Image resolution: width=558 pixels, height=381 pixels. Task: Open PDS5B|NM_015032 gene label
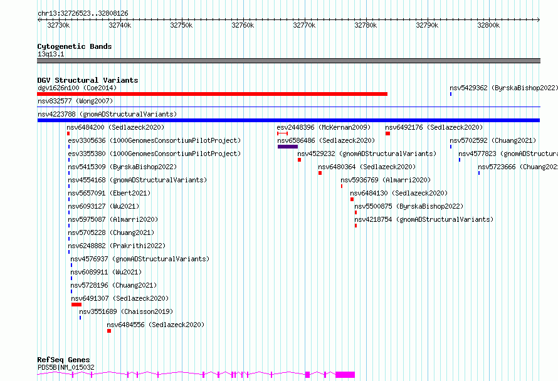(66, 367)
